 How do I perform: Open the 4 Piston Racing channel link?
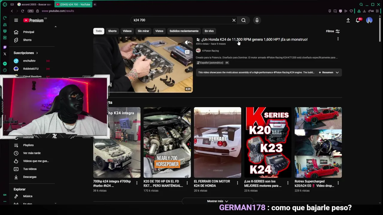pos(210,51)
